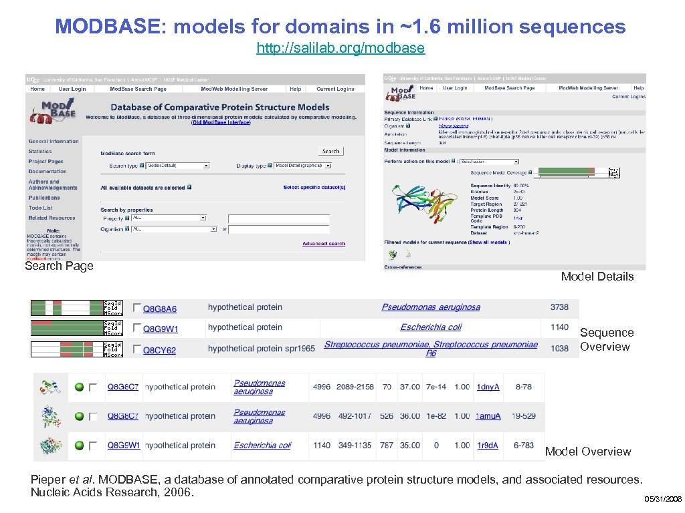Click help icon beside Sequence Model Coverage

click(x=530, y=172)
